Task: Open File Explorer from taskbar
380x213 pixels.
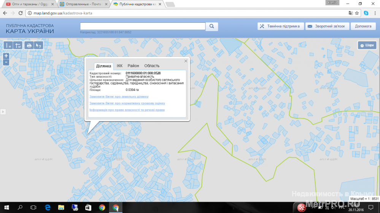Action: pyautogui.click(x=61, y=207)
